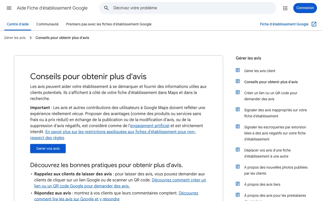Open sidebar article À propos des avis tiers
Viewport: 322px width, 201px height.
pyautogui.click(x=262, y=184)
